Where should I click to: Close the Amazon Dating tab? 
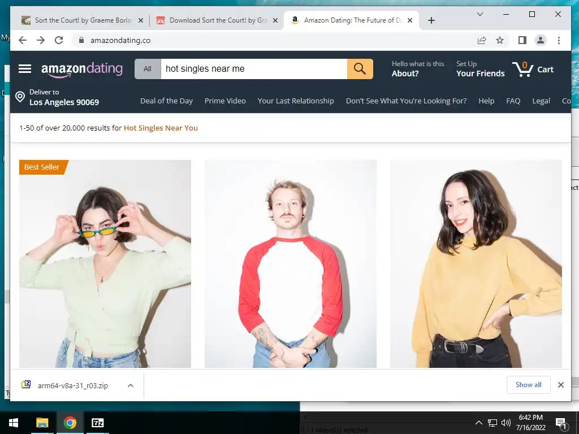(410, 20)
